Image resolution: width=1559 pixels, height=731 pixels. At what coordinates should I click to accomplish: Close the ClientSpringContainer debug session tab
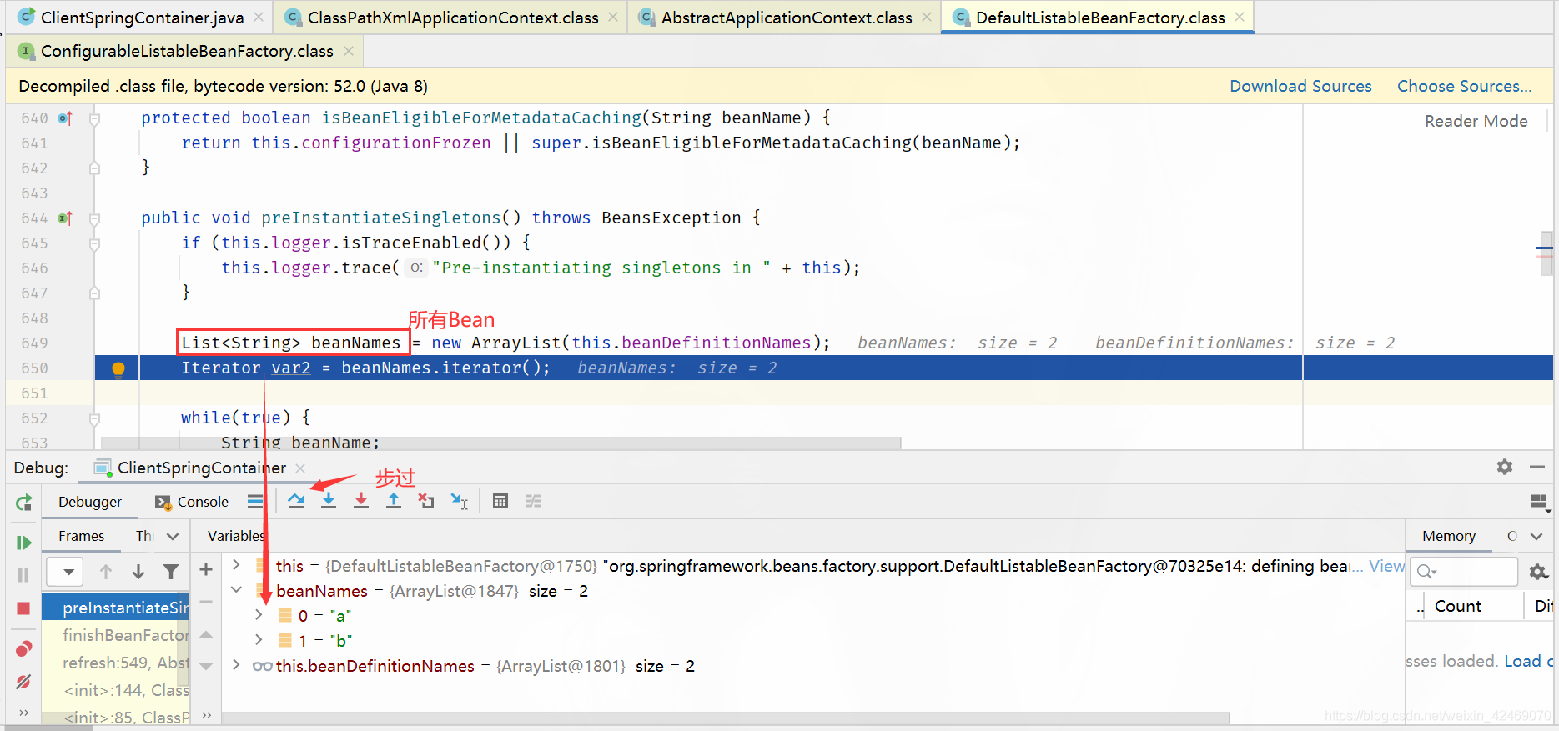(300, 468)
